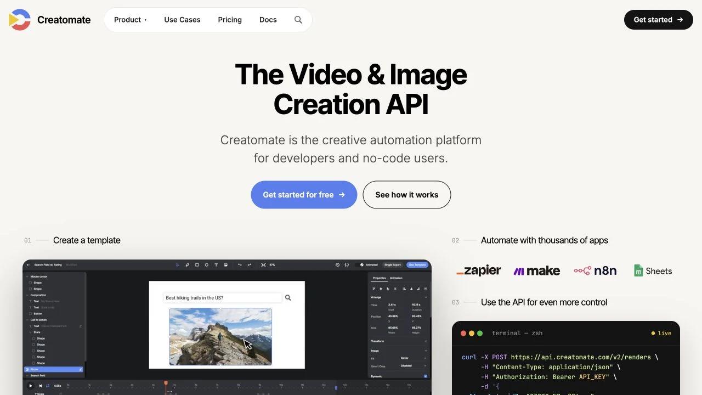Click the redo arrow in editor
The width and height of the screenshot is (702, 395).
coord(250,265)
